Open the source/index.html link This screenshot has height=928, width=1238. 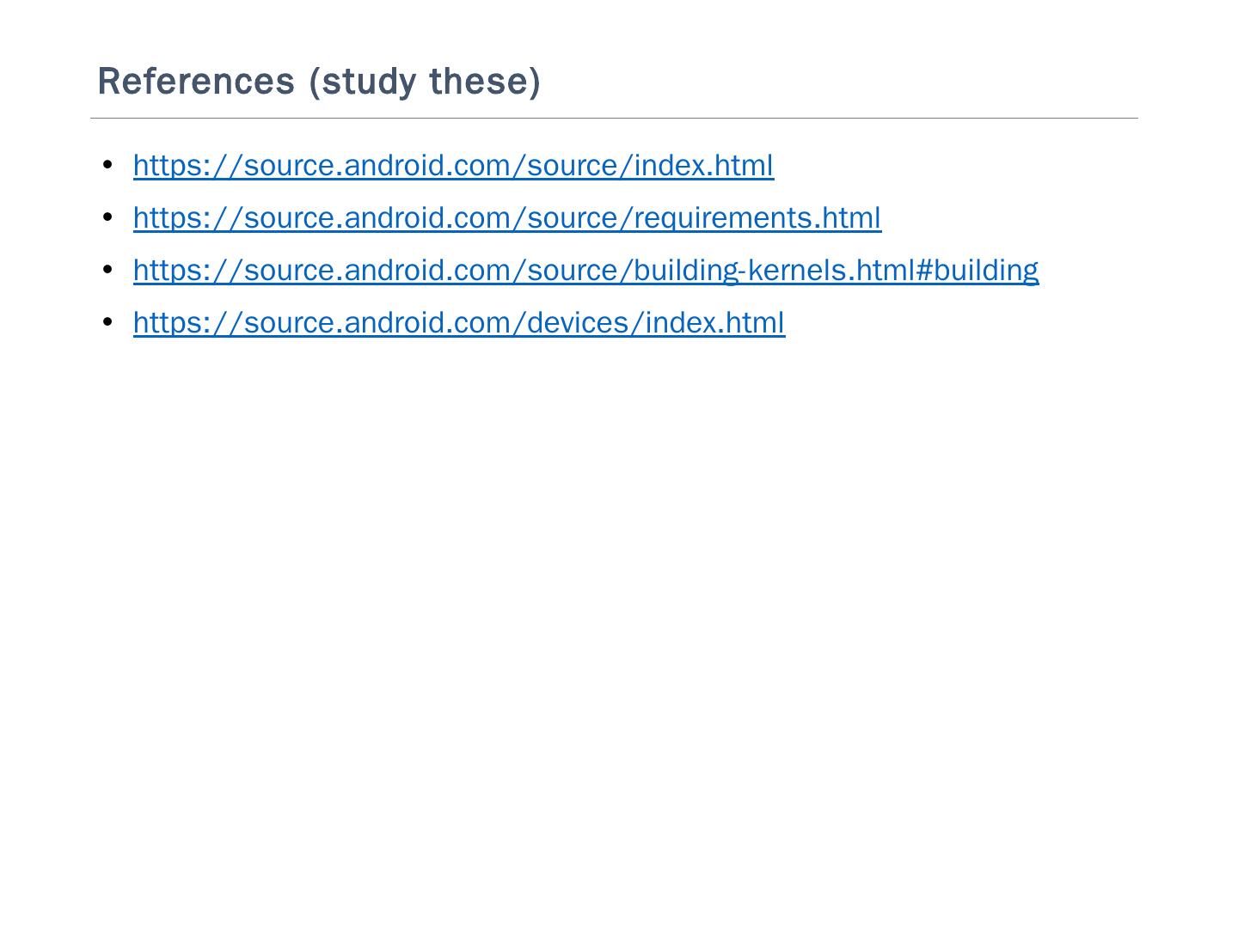click(453, 165)
